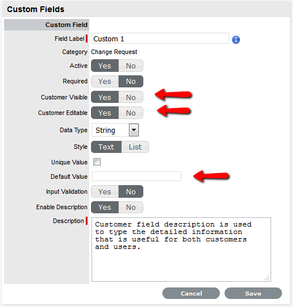
Task: Switch Style to List
Action: click(x=135, y=147)
